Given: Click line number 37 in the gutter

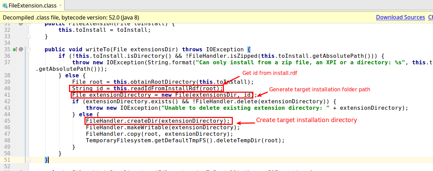Looking at the screenshot, I should [7, 62].
